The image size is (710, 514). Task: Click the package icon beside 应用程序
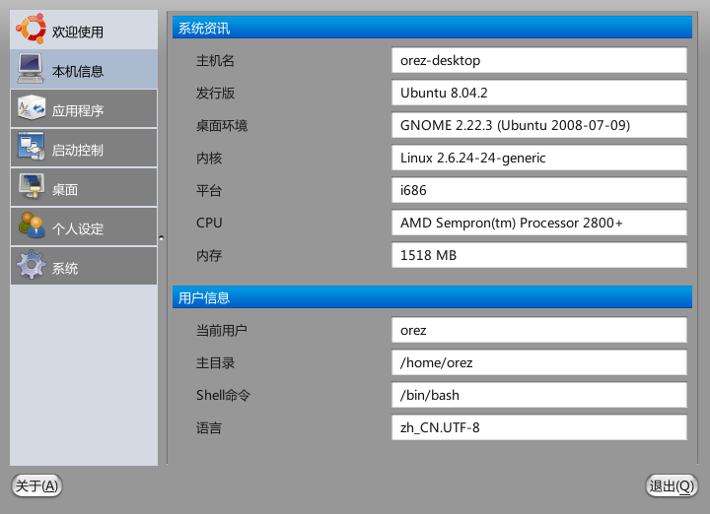point(31,107)
